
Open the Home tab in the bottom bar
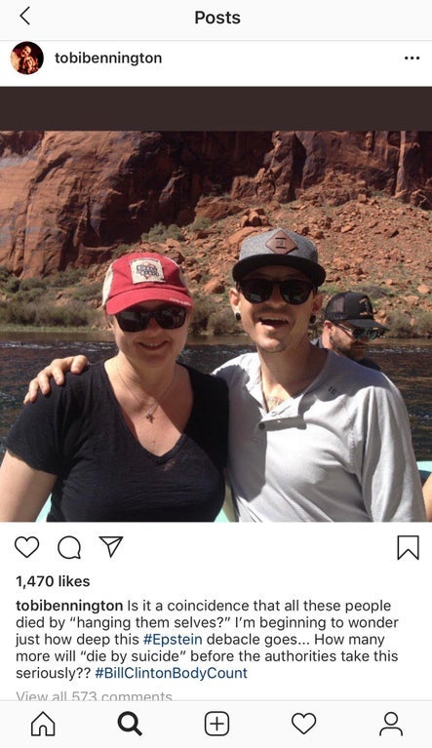click(43, 724)
